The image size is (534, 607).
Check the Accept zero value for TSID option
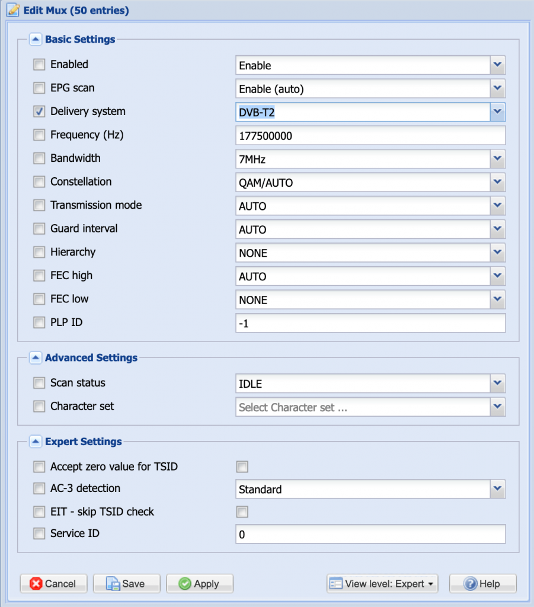tap(242, 467)
